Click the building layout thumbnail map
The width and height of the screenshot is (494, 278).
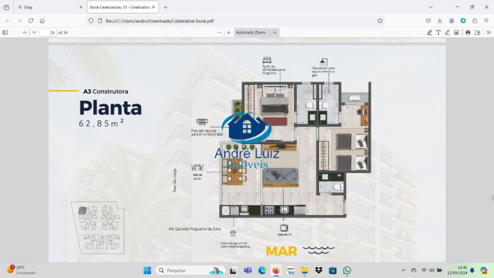coord(98,227)
